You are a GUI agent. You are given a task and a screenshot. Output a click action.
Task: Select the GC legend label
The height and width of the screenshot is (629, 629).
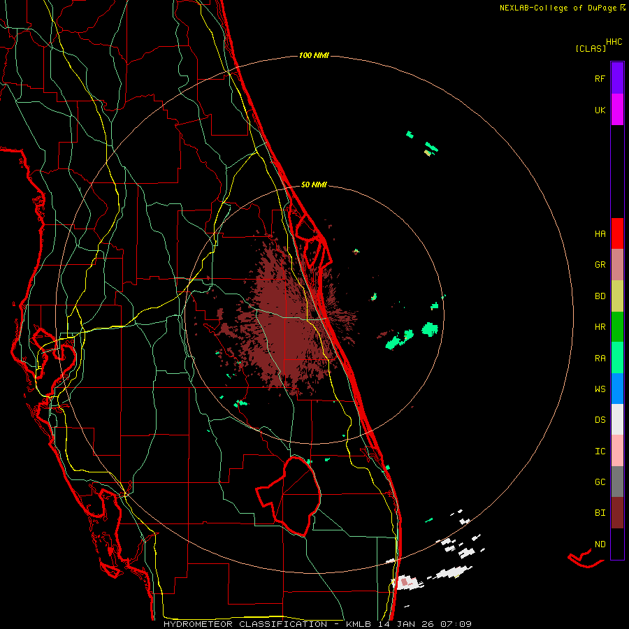click(600, 482)
